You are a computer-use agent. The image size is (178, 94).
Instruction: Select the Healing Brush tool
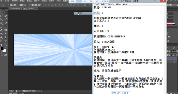pos(1,23)
